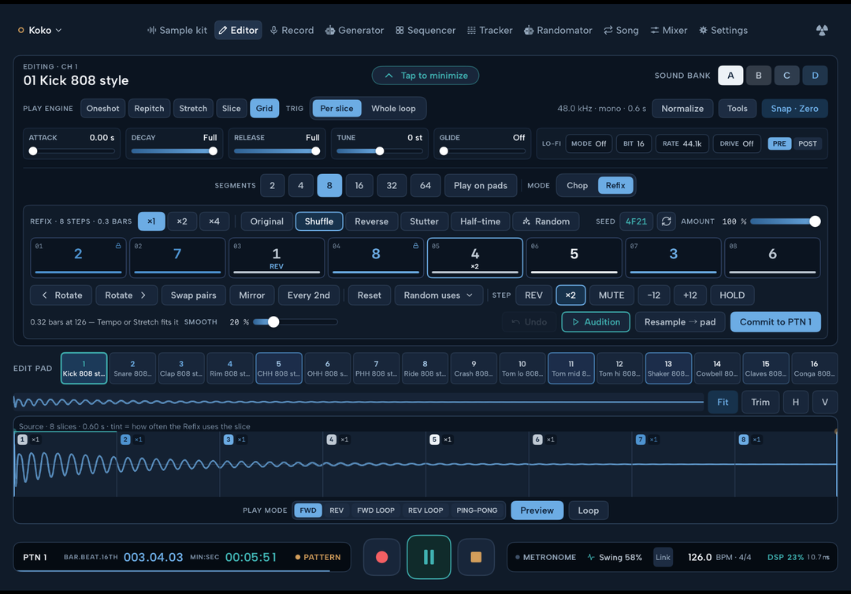
Task: Click the Glide slider handle
Action: pyautogui.click(x=444, y=151)
